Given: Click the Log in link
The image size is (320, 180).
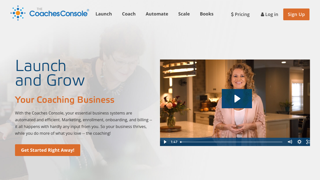Looking at the screenshot, I should tap(269, 14).
